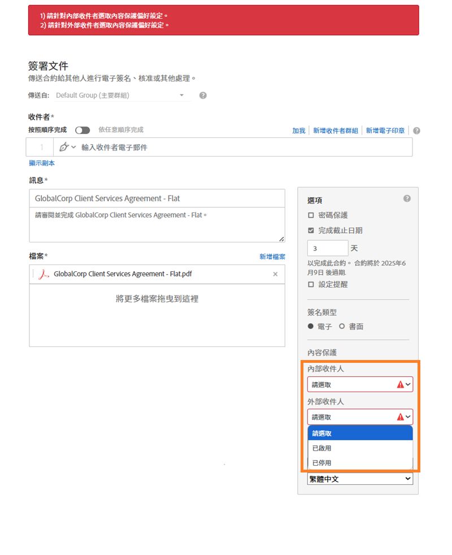
Task: Click 簽名類型 section heading
Action: (x=321, y=312)
